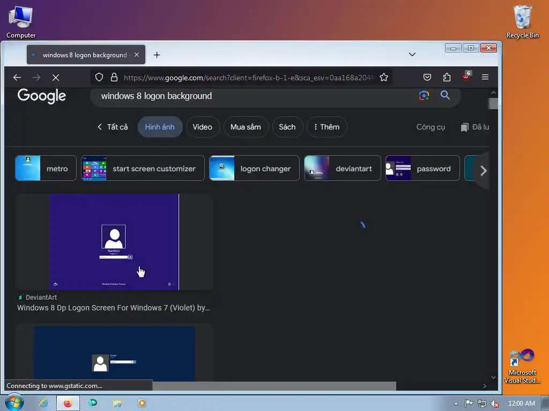Open Windows Explorer folder in taskbar

117,404
